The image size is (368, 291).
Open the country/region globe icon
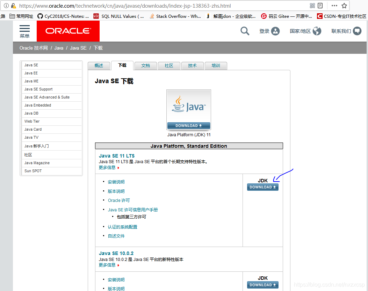point(317,31)
